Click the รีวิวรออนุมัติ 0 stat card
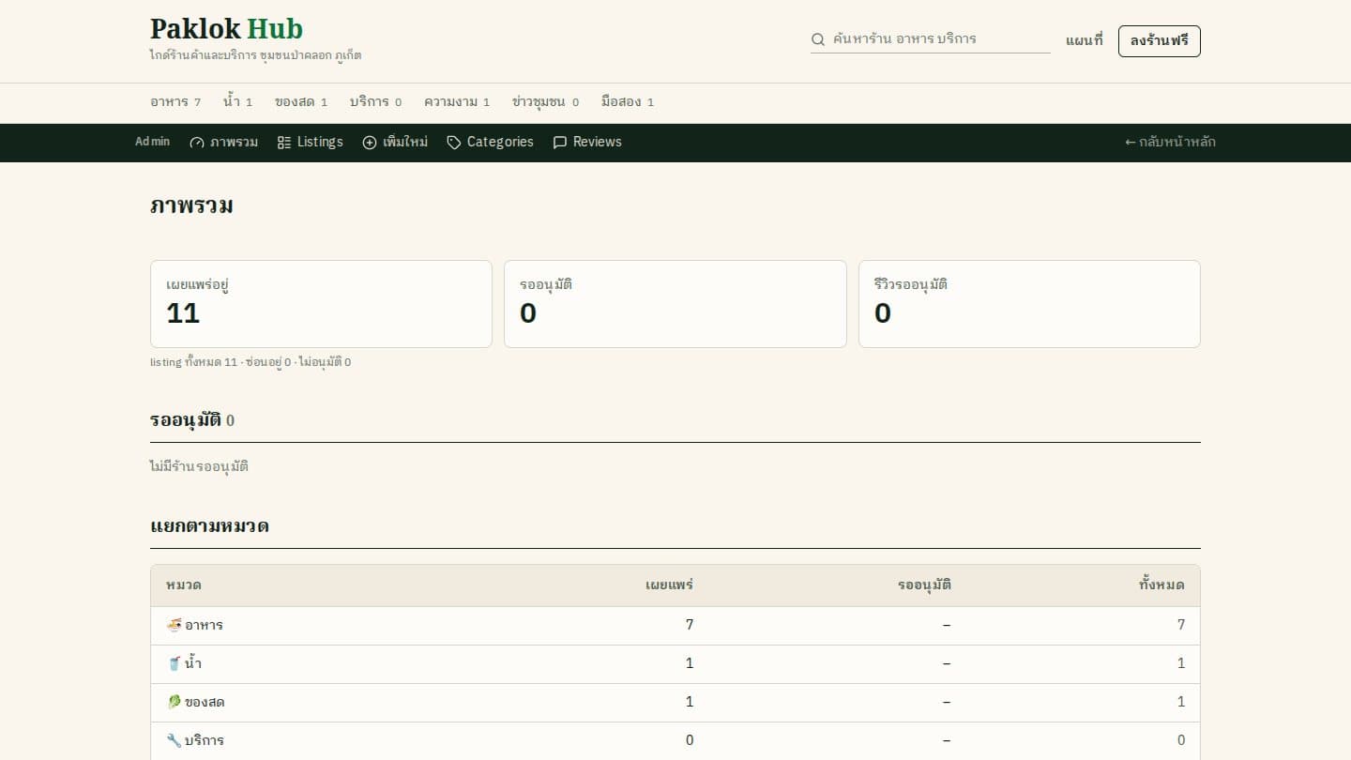This screenshot has height=760, width=1351. click(1029, 304)
